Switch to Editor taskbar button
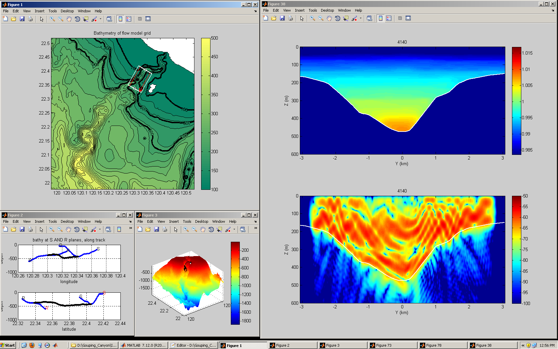The width and height of the screenshot is (558, 349). point(193,345)
